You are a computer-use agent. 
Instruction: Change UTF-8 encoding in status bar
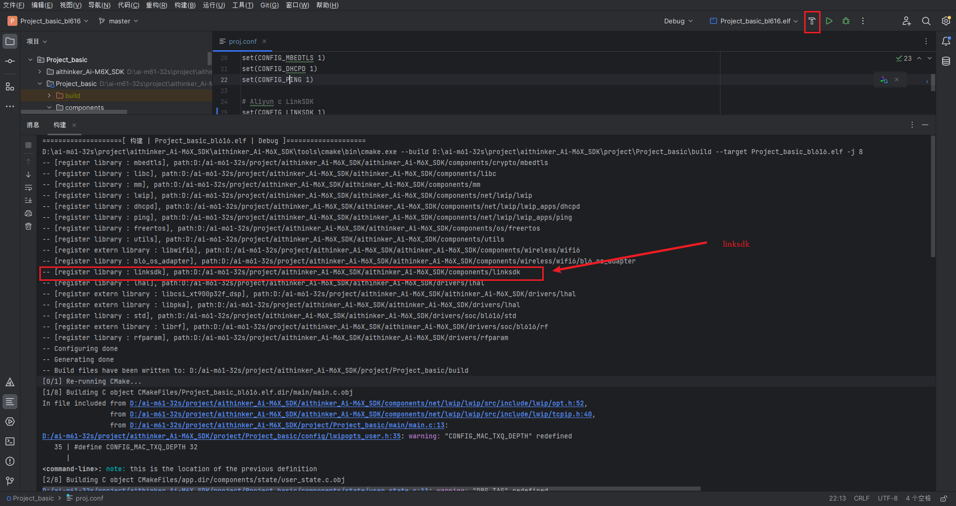(888, 499)
